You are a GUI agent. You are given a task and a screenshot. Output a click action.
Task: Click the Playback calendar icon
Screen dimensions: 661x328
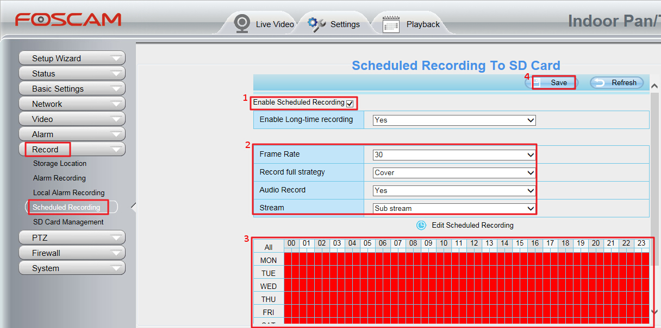pyautogui.click(x=391, y=24)
